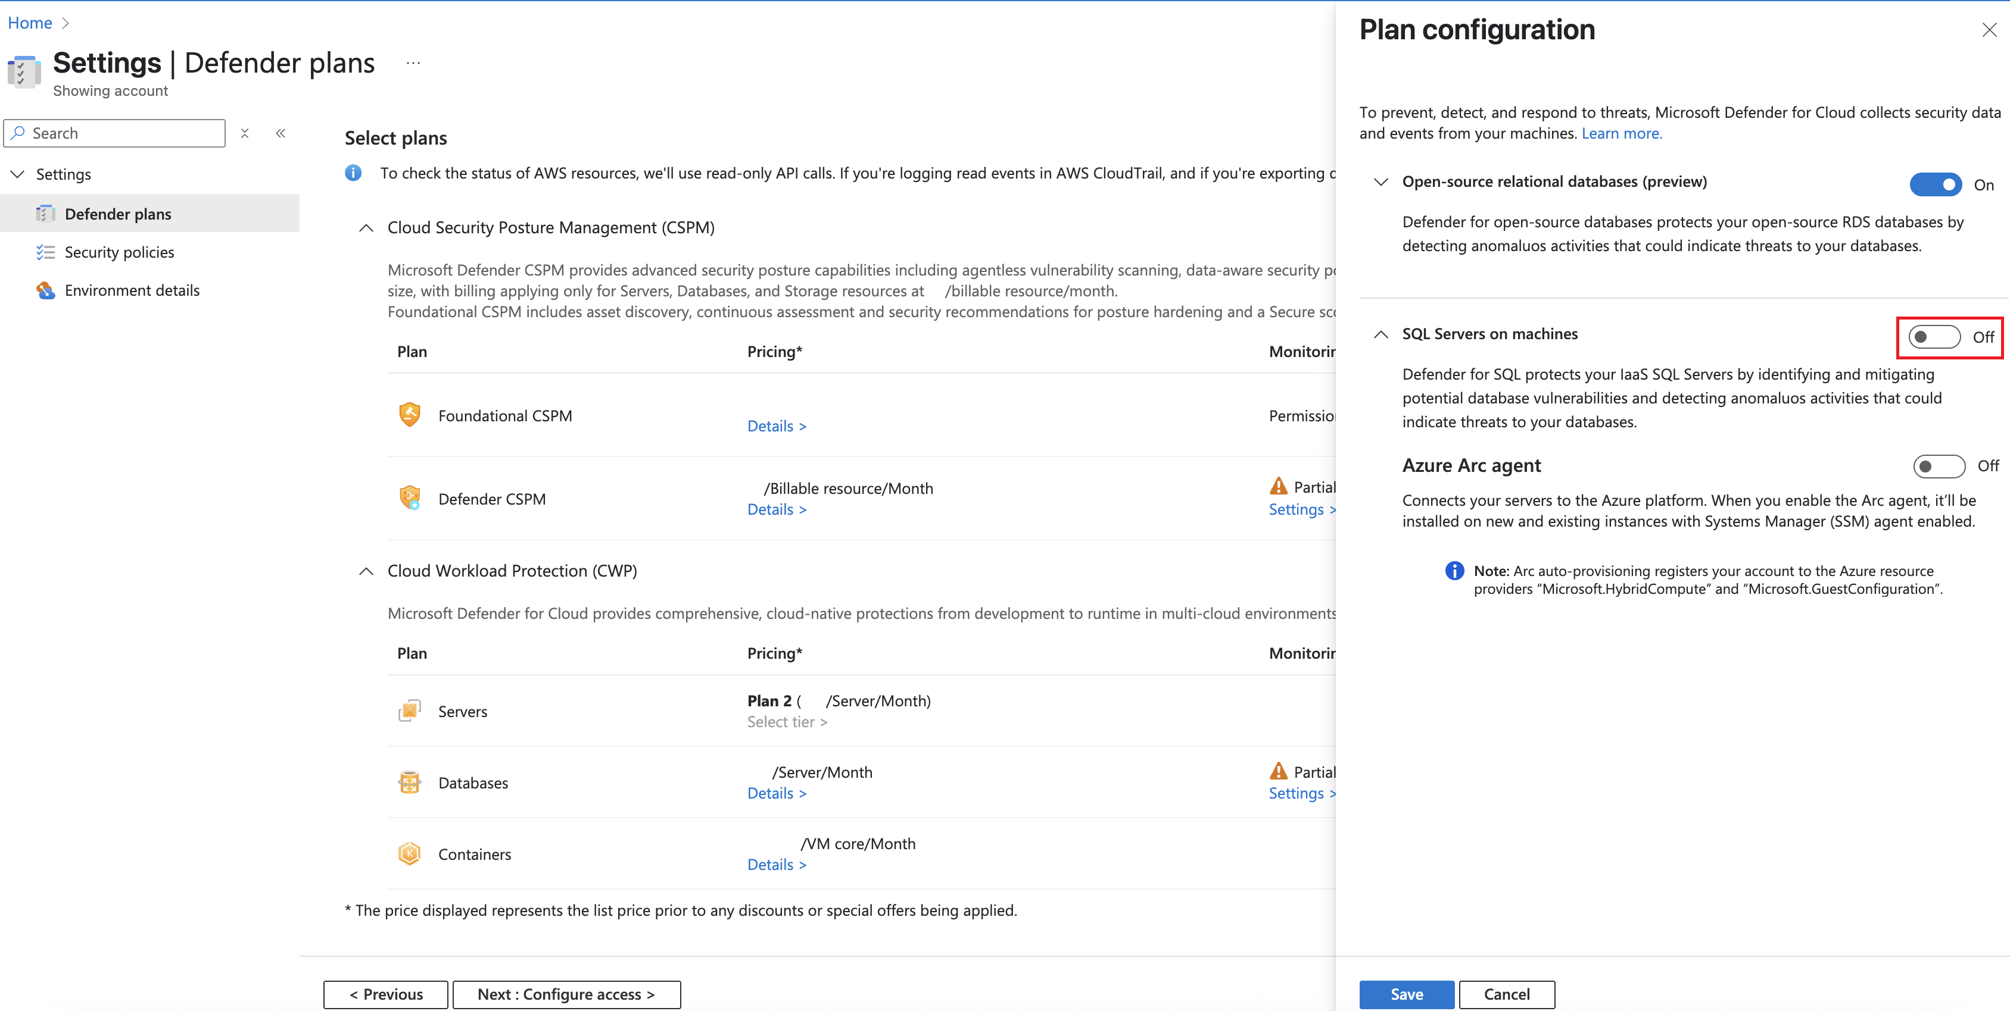Click the Databases plan icon
This screenshot has width=2010, height=1011.
[410, 782]
